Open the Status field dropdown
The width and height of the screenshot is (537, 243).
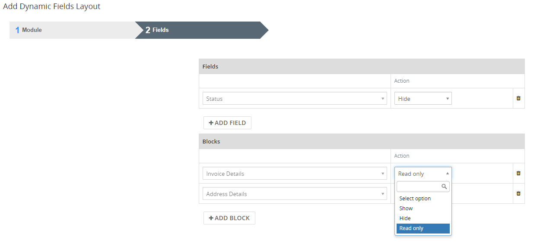pyautogui.click(x=294, y=99)
